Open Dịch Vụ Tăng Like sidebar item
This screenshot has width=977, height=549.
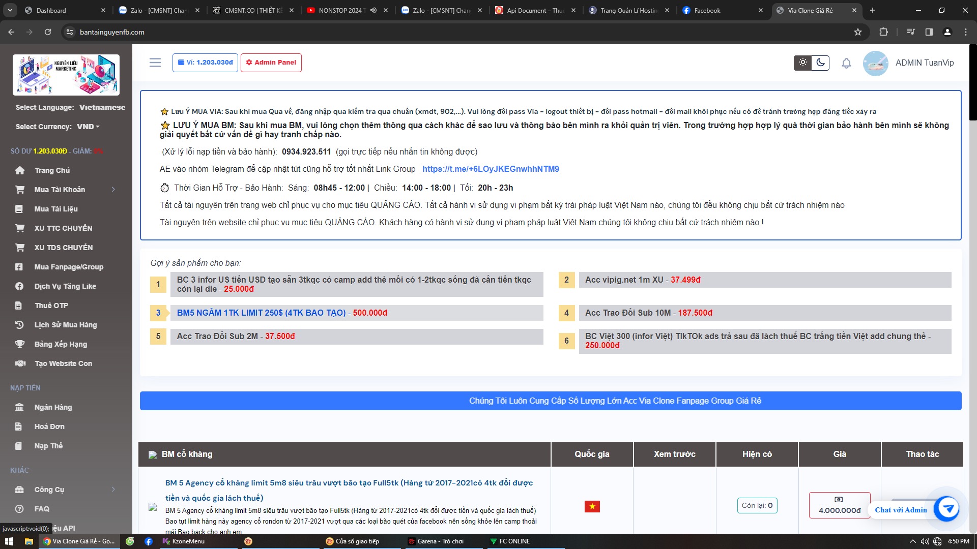tap(66, 286)
